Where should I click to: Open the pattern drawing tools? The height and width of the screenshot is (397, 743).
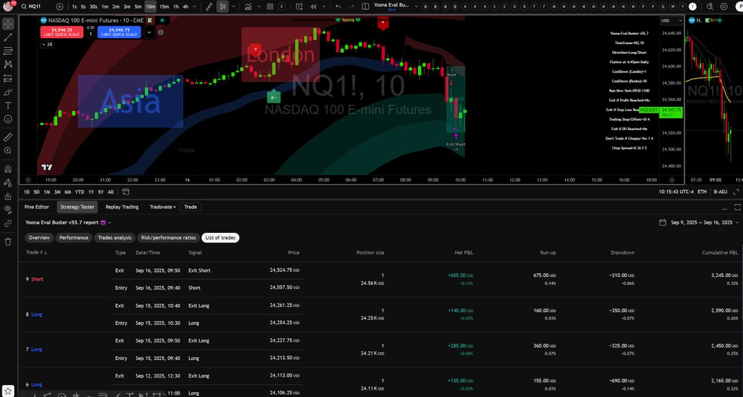8,64
